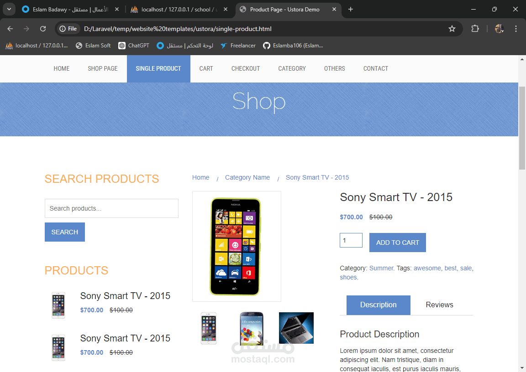Select the laptop gallery thumbnail
Image resolution: width=526 pixels, height=372 pixels.
[296, 328]
